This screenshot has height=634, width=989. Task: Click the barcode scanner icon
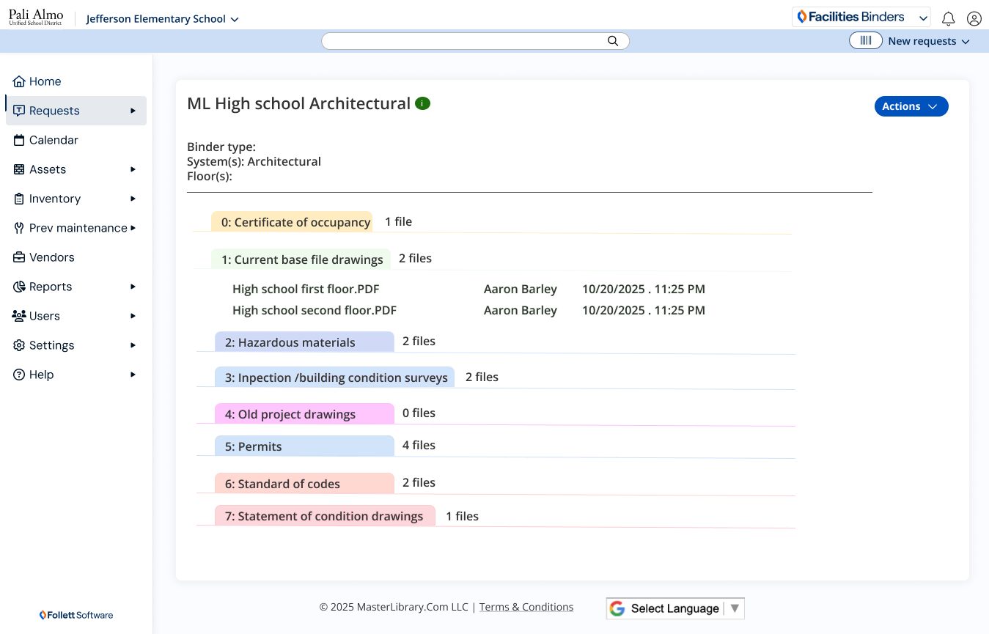click(866, 41)
